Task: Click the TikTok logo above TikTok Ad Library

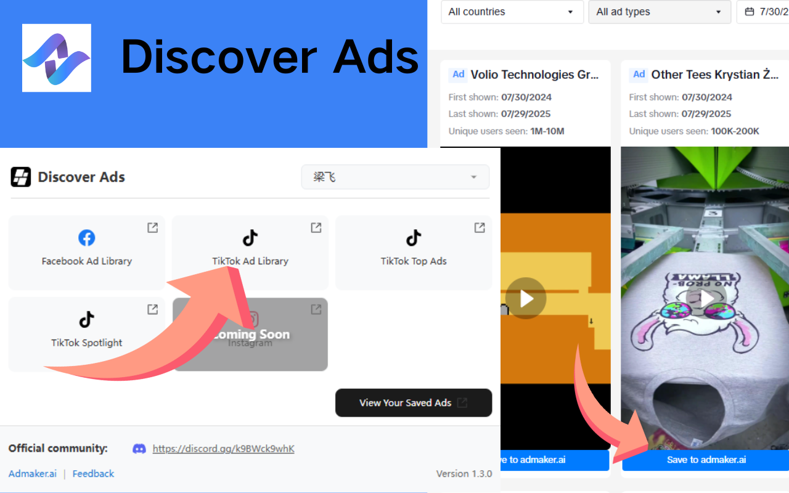Action: coord(250,238)
